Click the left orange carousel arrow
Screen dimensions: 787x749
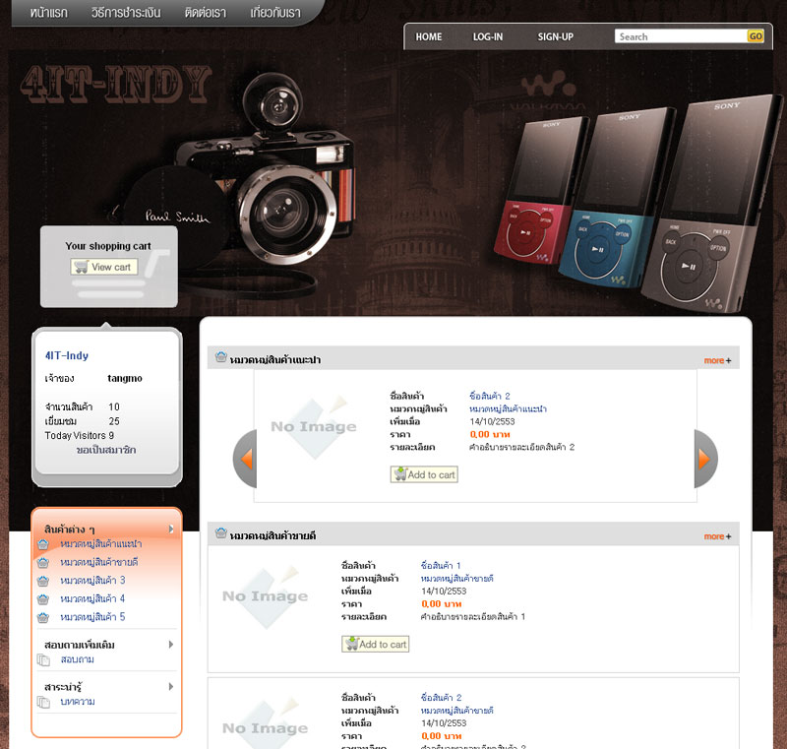245,459
